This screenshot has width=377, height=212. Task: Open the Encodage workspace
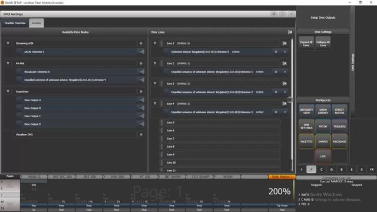click(339, 141)
